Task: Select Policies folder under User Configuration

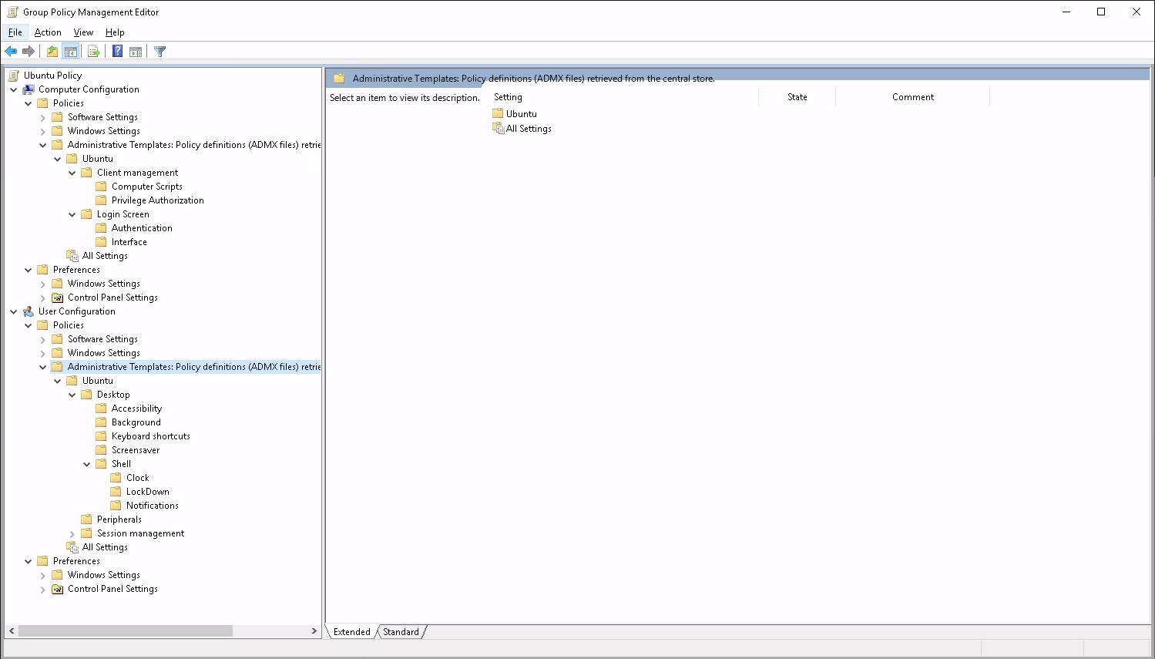Action: pos(68,325)
